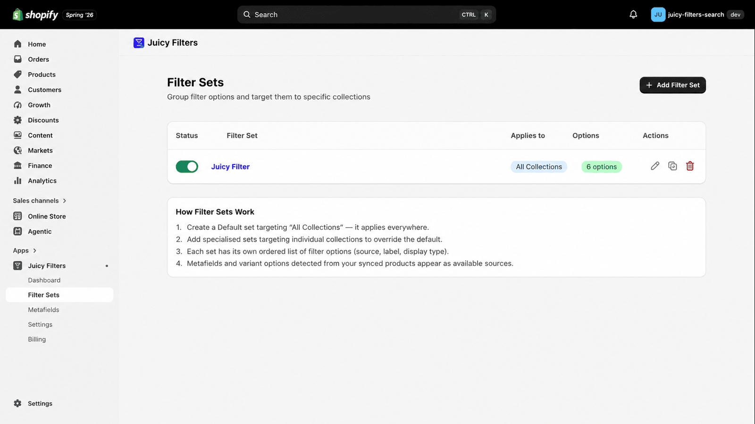The width and height of the screenshot is (755, 424).
Task: Click the Status column header
Action: (187, 136)
